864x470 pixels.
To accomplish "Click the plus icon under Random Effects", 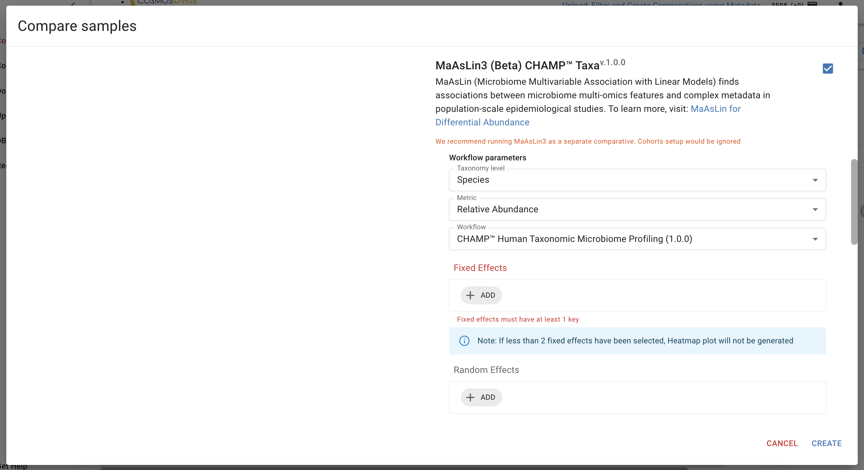I will click(x=470, y=397).
